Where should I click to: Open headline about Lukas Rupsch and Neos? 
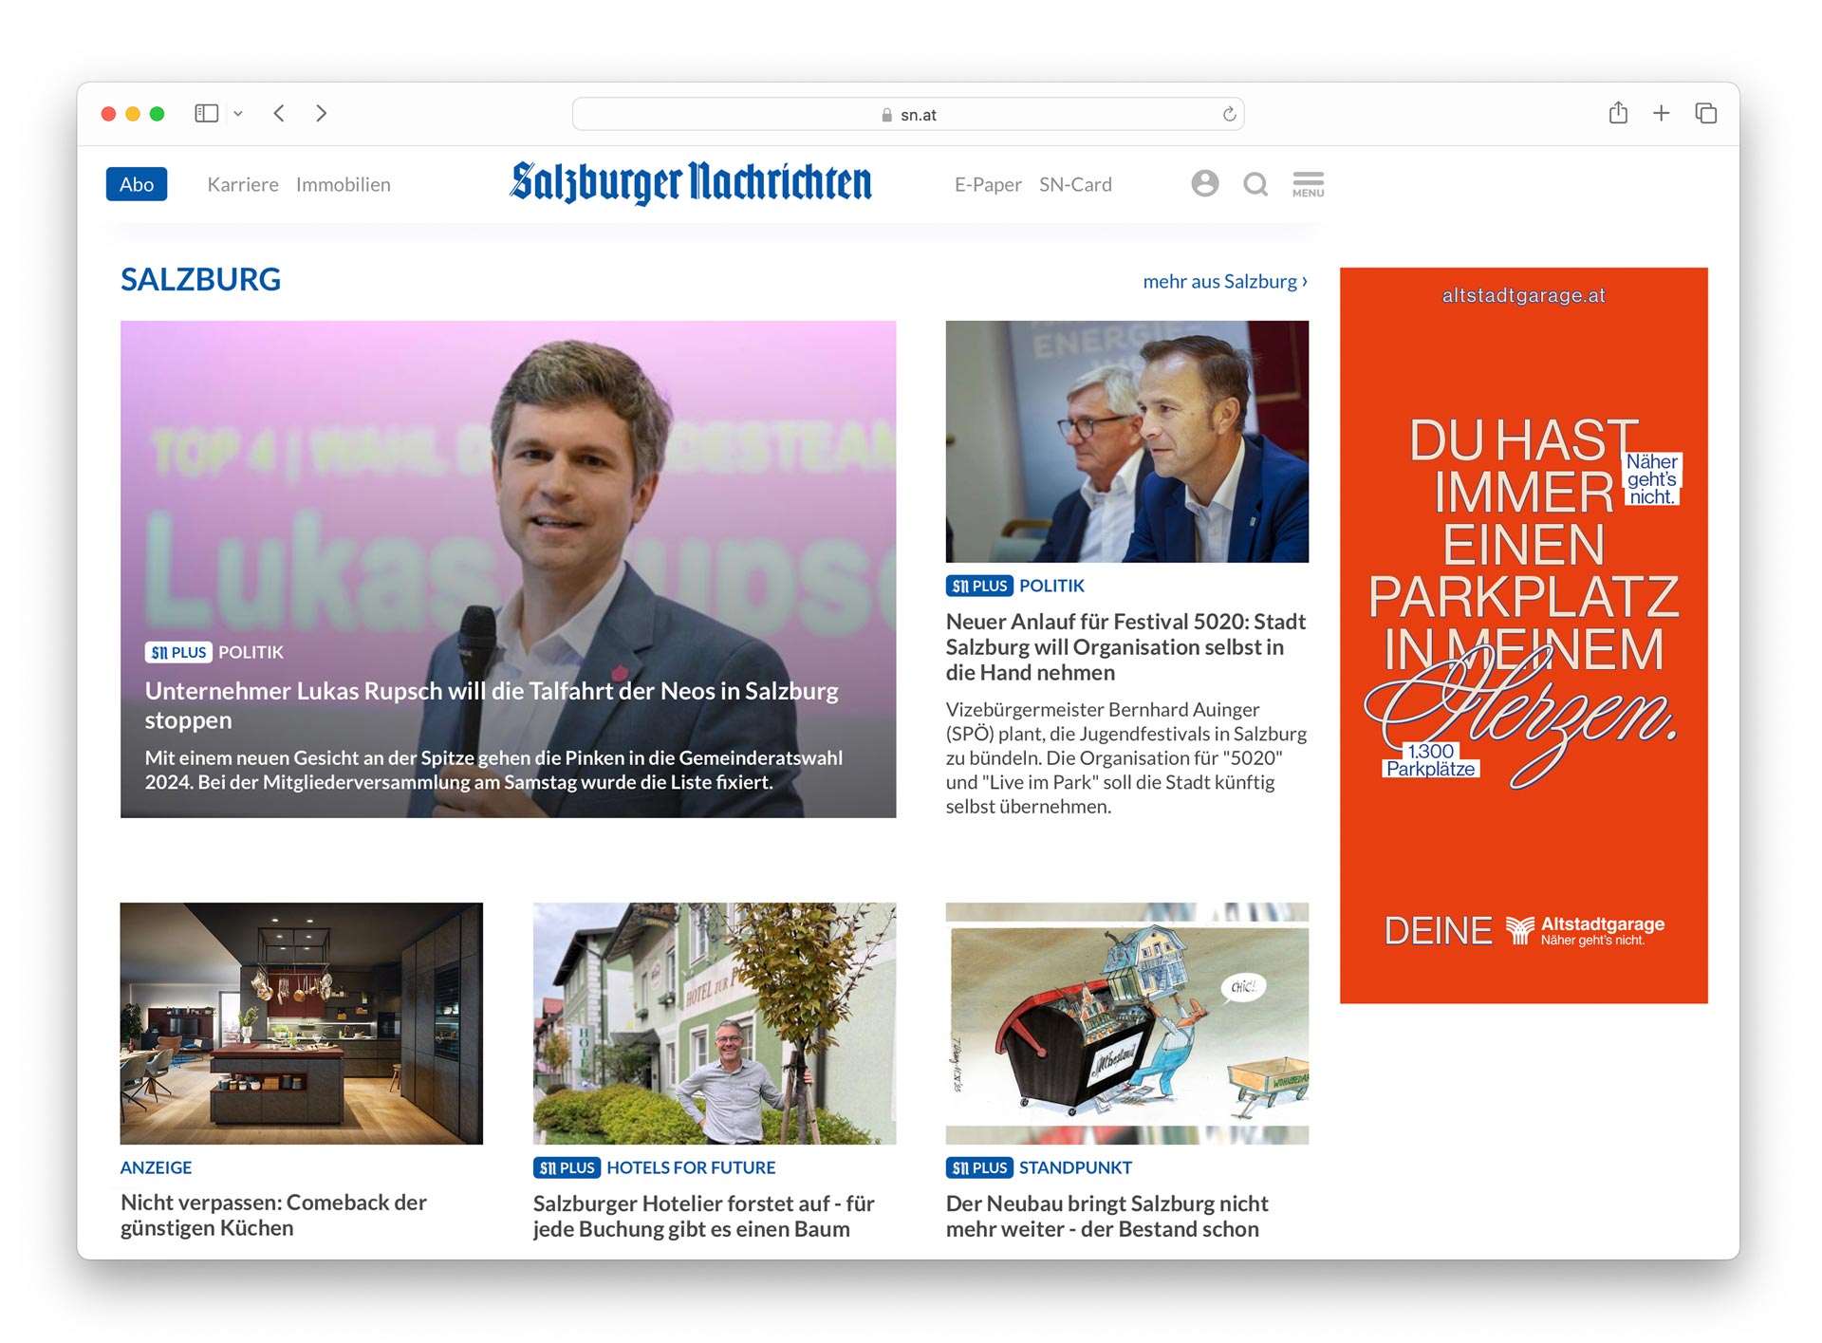492,705
